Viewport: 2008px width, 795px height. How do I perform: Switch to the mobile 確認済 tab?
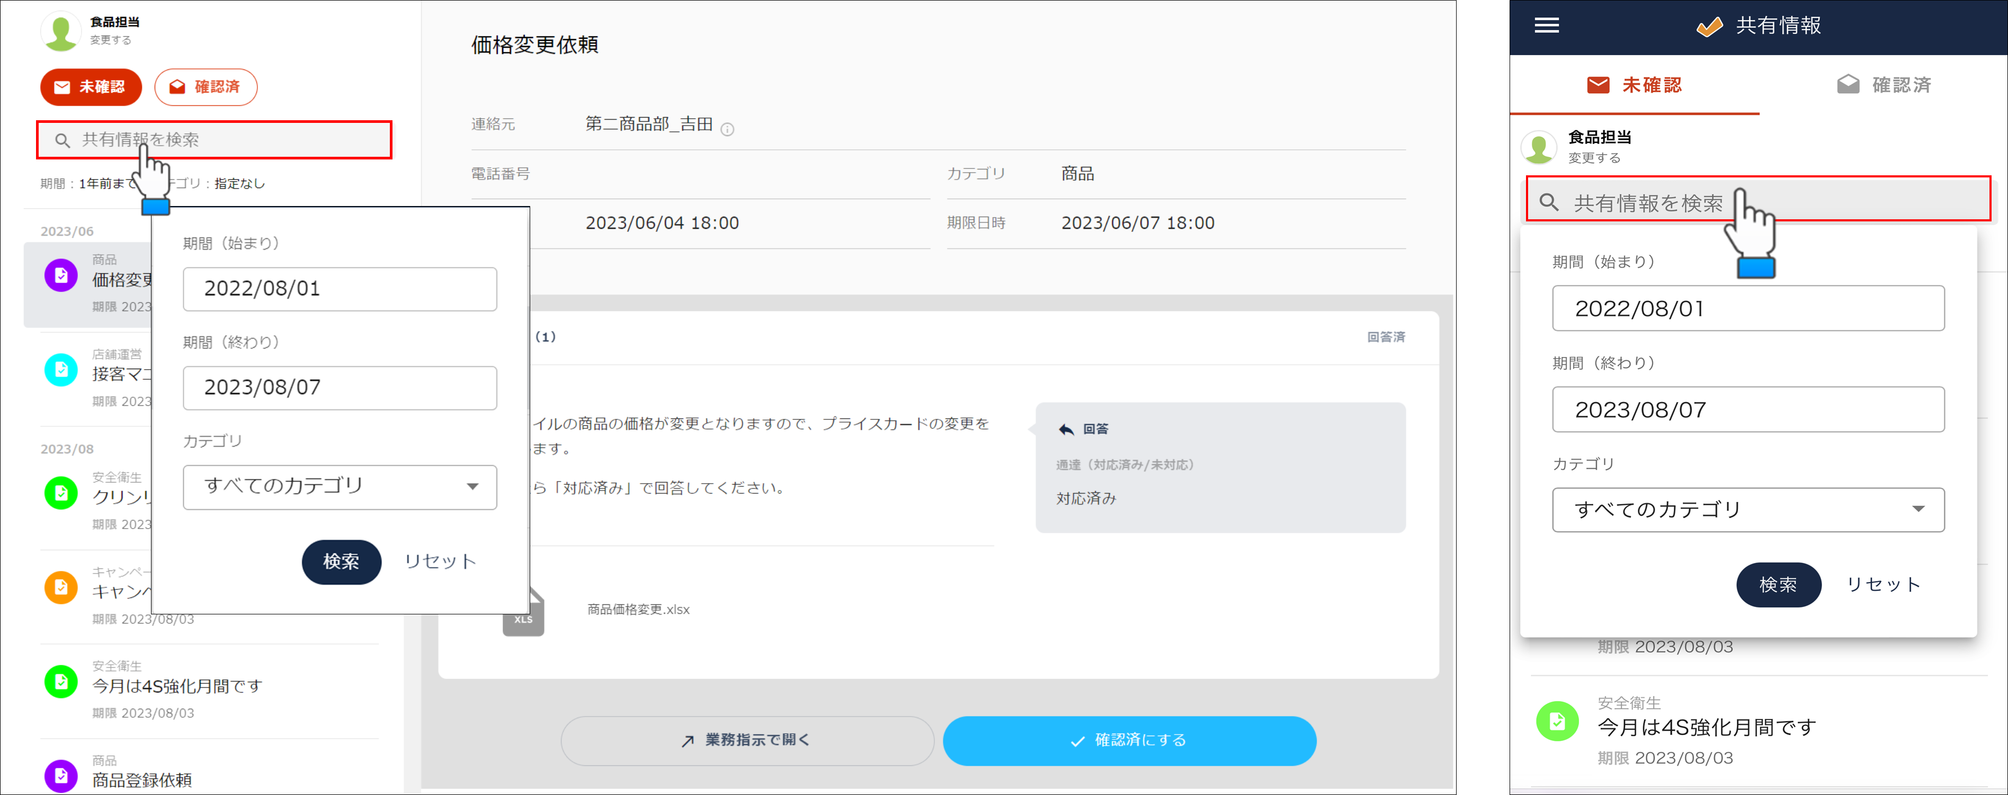pos(1884,85)
